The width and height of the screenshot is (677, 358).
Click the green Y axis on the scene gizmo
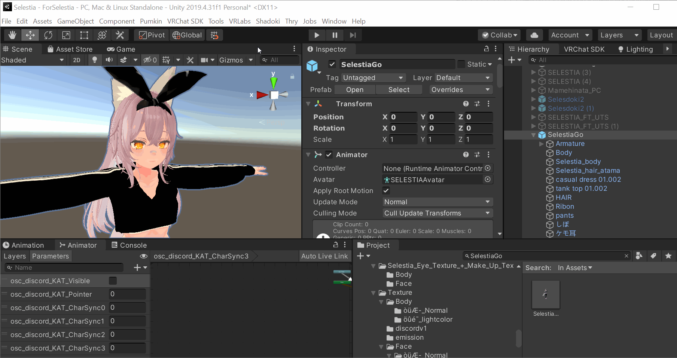(x=274, y=82)
